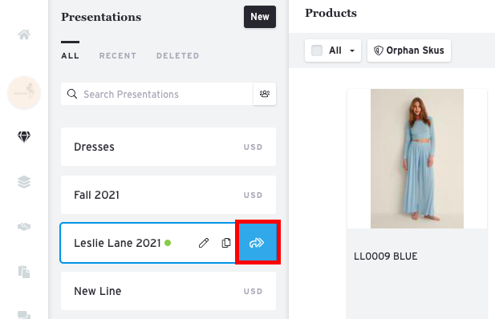Click the people filter icon beside search
495x319 pixels.
pyautogui.click(x=265, y=94)
